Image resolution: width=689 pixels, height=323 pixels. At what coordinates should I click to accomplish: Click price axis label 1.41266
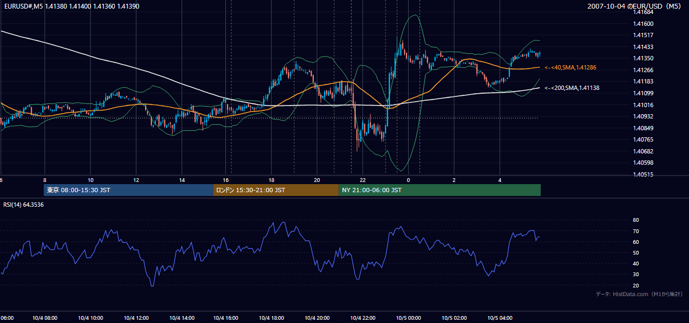coord(644,70)
